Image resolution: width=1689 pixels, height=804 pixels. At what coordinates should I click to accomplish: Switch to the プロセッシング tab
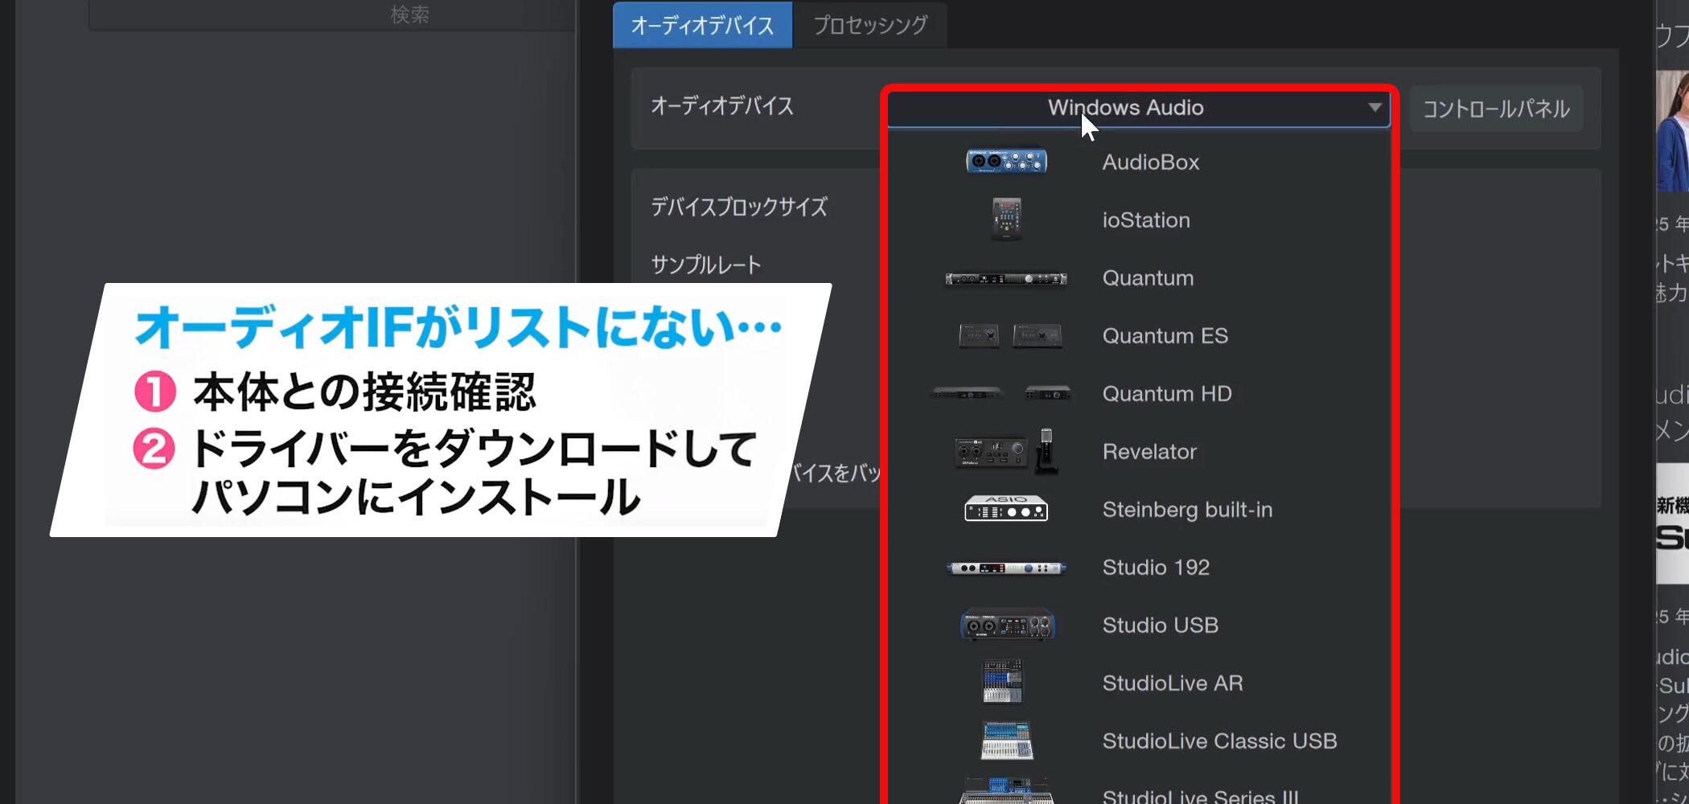coord(869,25)
